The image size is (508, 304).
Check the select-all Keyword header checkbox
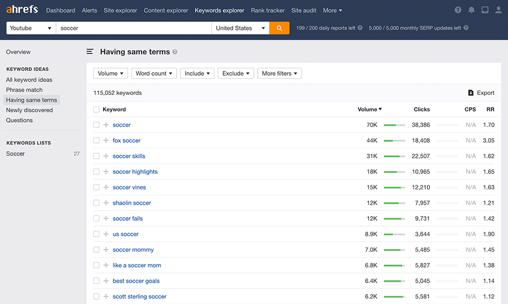click(x=96, y=109)
